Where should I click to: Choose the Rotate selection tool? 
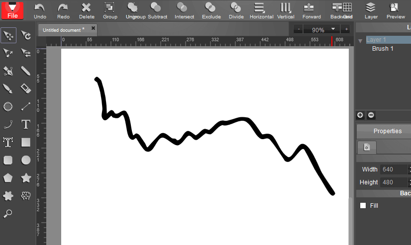click(x=26, y=35)
